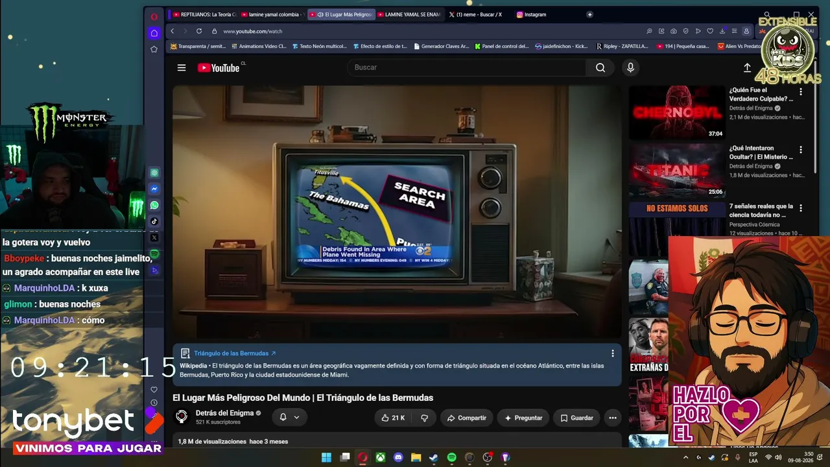Save the video with Guardar
Viewport: 830px width, 467px height.
click(577, 418)
